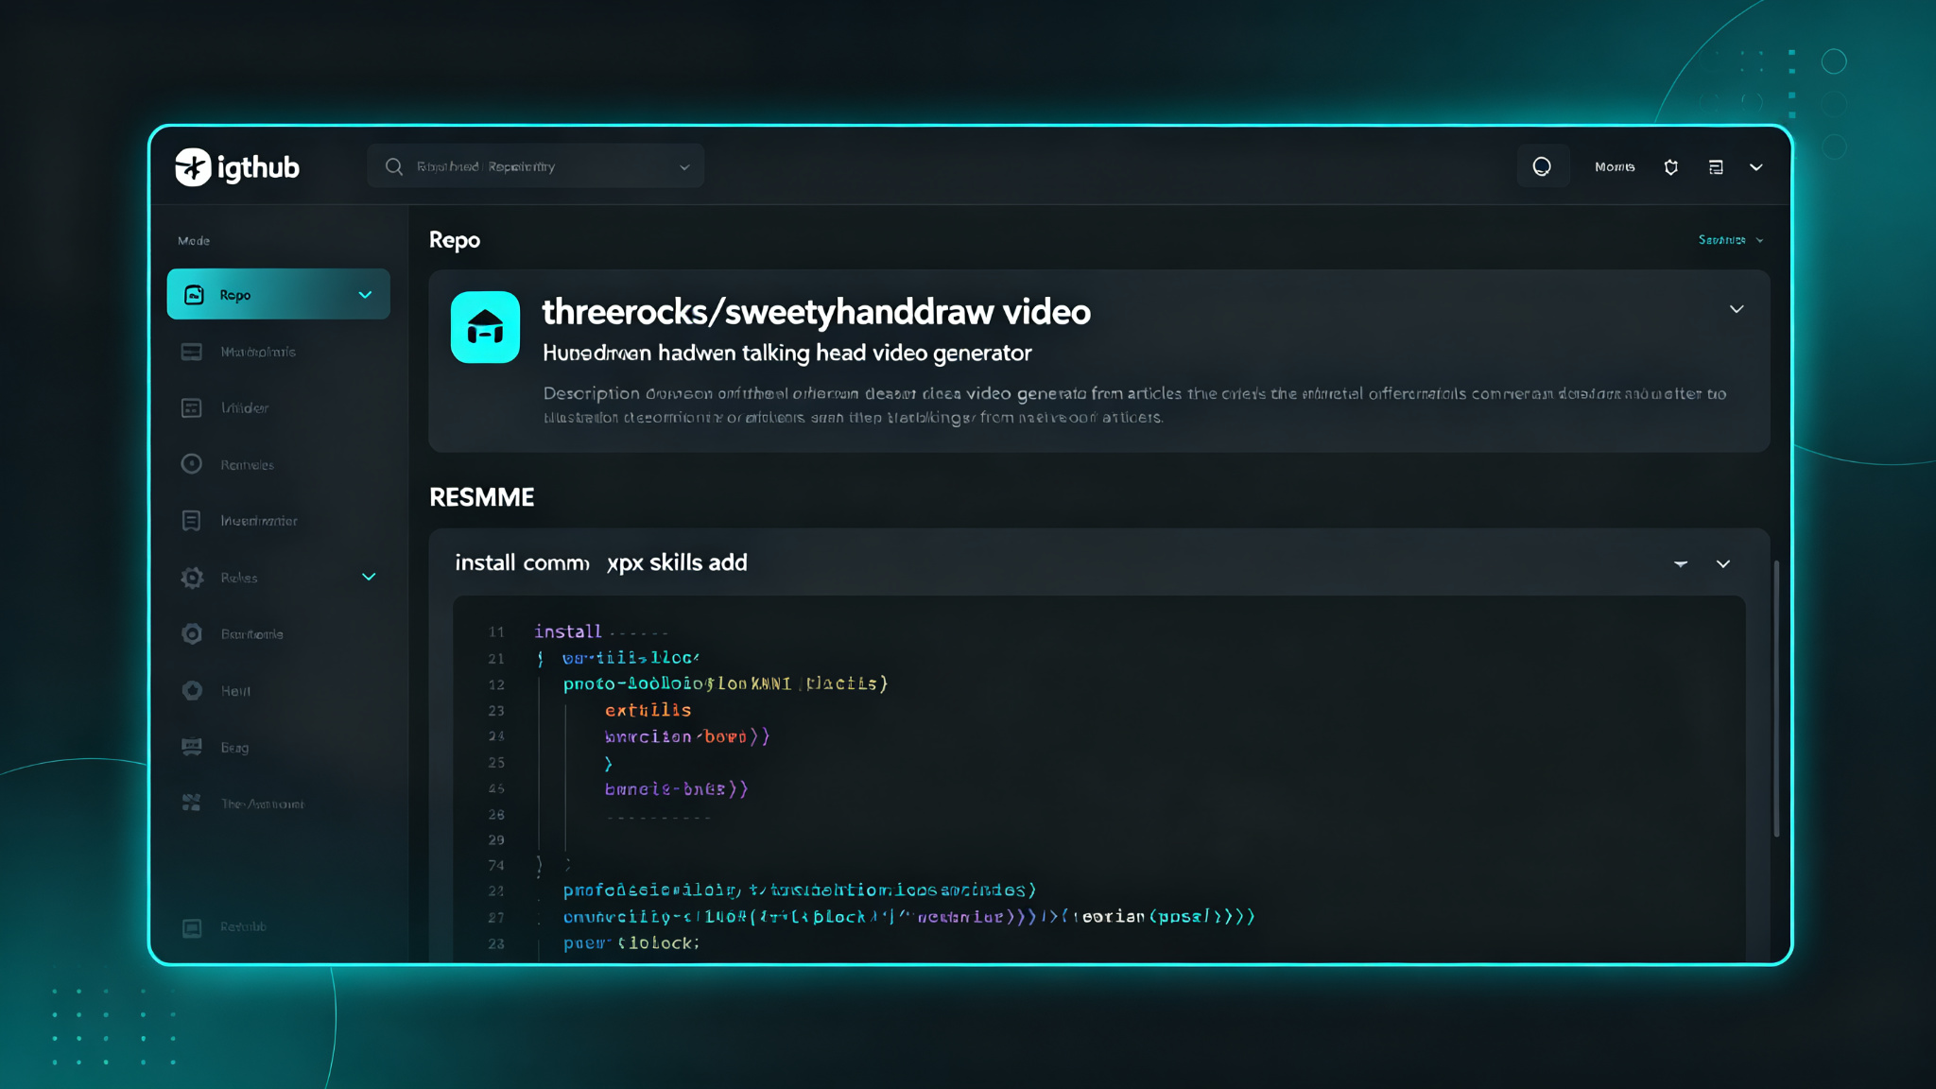The image size is (1936, 1089).
Task: Click the README vertical scrollbar
Action: tap(1776, 699)
